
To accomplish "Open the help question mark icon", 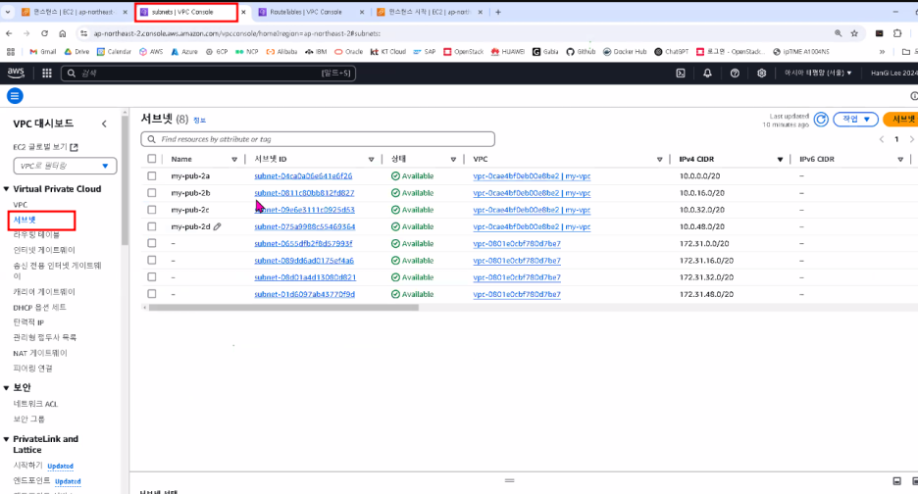I will pyautogui.click(x=735, y=74).
